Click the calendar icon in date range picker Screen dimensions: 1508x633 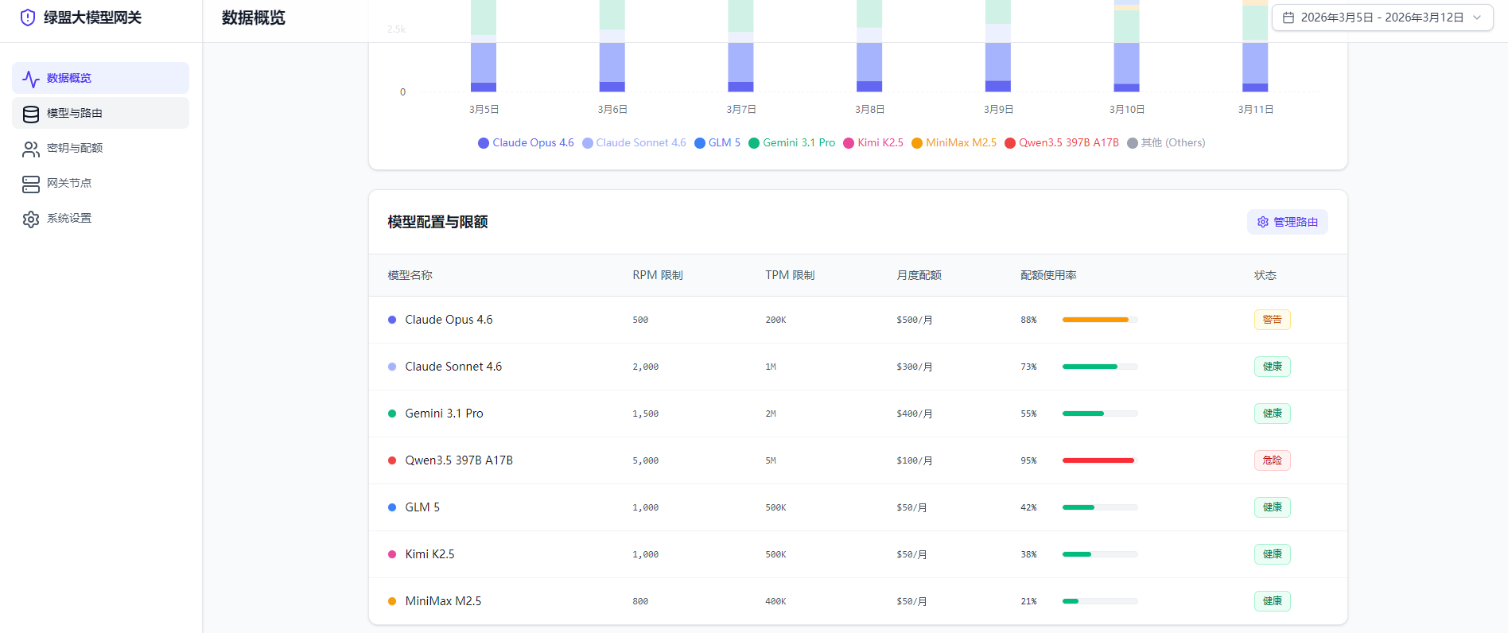(x=1288, y=17)
